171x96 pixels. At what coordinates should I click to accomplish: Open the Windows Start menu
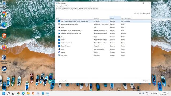pyautogui.click(x=4, y=93)
